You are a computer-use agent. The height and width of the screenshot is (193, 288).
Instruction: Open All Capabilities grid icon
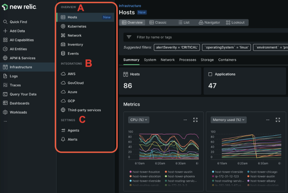pyautogui.click(x=5, y=40)
